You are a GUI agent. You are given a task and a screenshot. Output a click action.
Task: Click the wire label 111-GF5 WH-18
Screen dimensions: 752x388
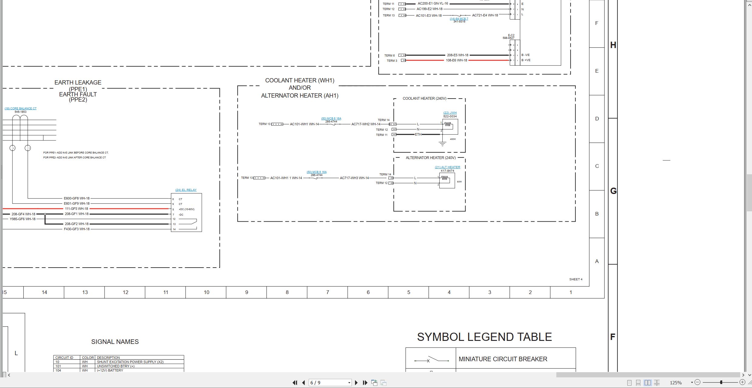[x=77, y=209]
